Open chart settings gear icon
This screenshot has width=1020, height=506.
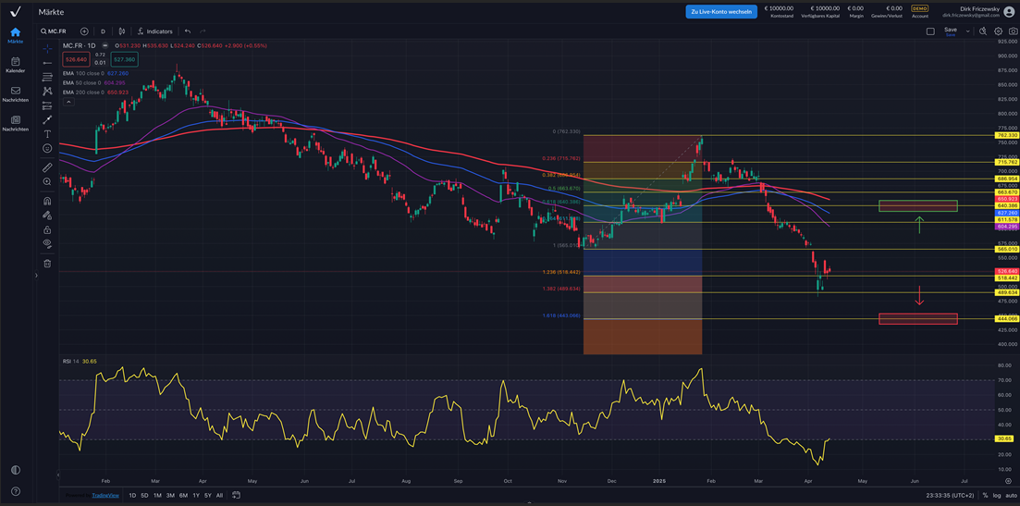[998, 31]
